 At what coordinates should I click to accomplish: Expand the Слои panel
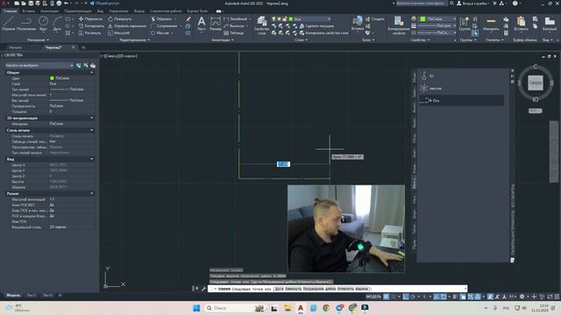[302, 40]
